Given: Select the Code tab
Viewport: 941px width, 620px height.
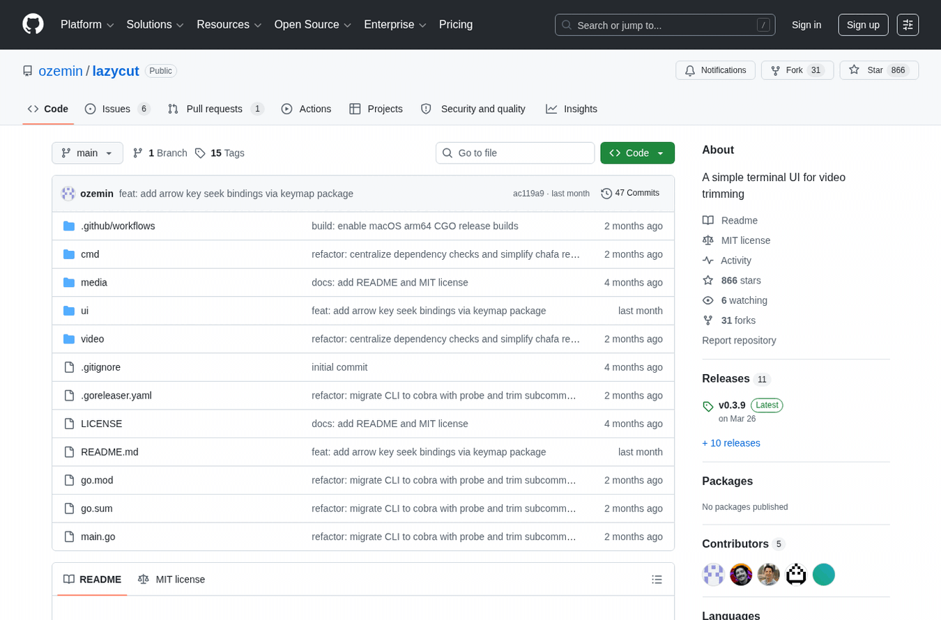Looking at the screenshot, I should (x=48, y=109).
